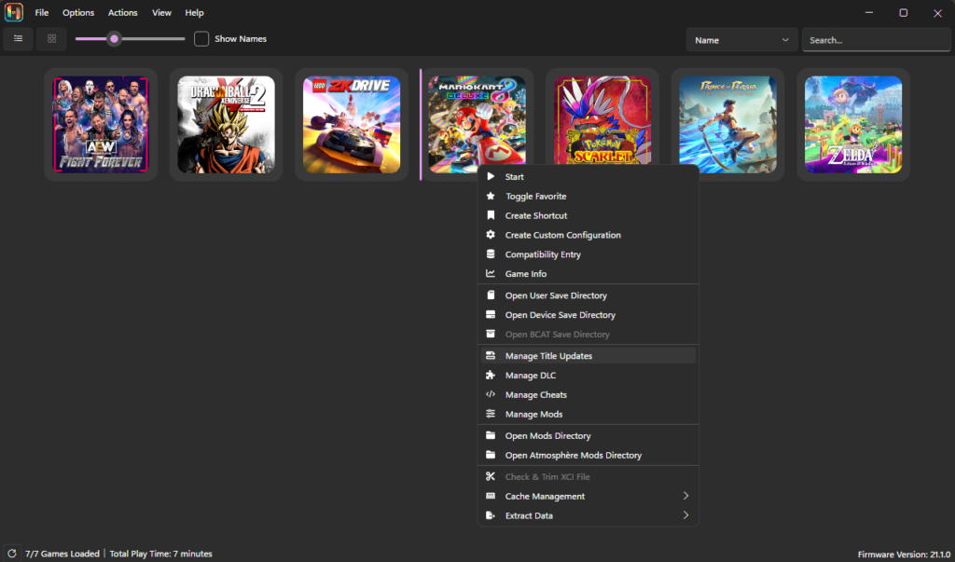
Task: Enable the Show Names checkbox
Action: click(201, 38)
